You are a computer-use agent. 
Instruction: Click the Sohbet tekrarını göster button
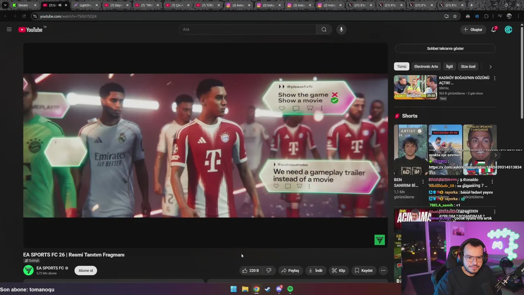[x=445, y=48]
